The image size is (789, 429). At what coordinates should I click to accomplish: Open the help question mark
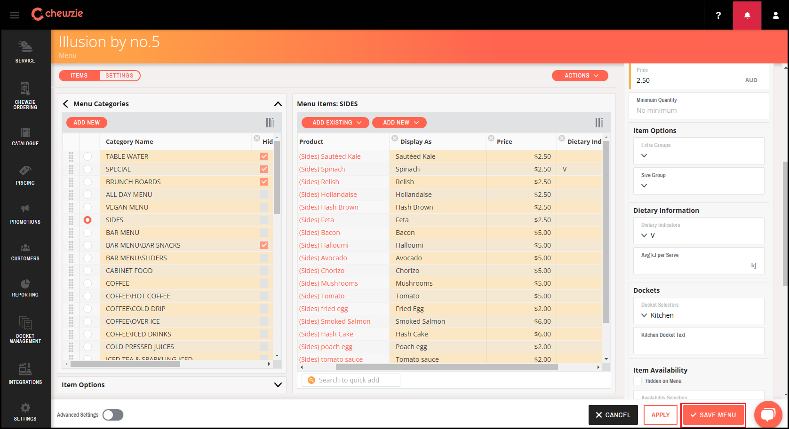tap(718, 15)
